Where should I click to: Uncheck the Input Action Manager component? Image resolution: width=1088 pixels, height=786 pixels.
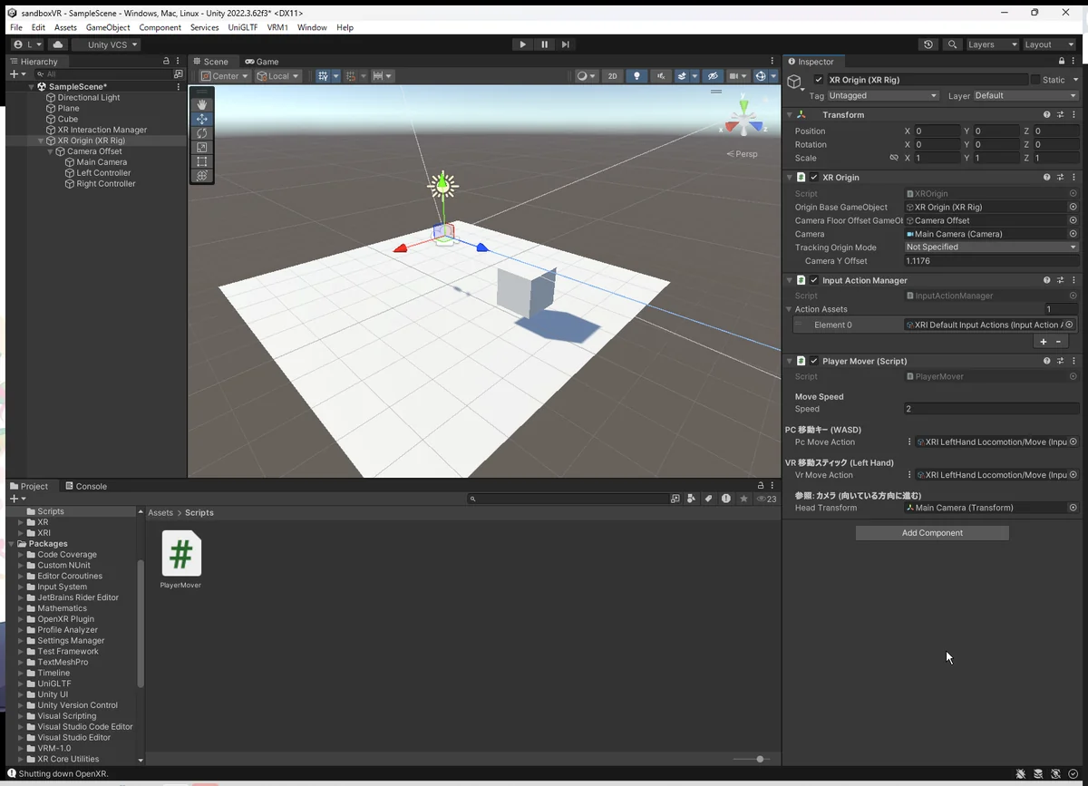pyautogui.click(x=814, y=280)
